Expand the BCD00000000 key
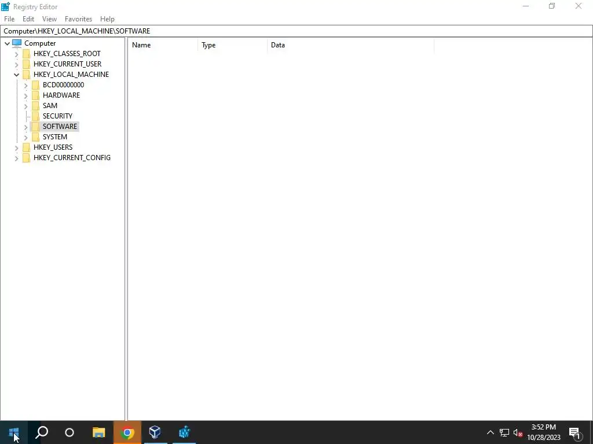The width and height of the screenshot is (593, 444). click(x=25, y=86)
